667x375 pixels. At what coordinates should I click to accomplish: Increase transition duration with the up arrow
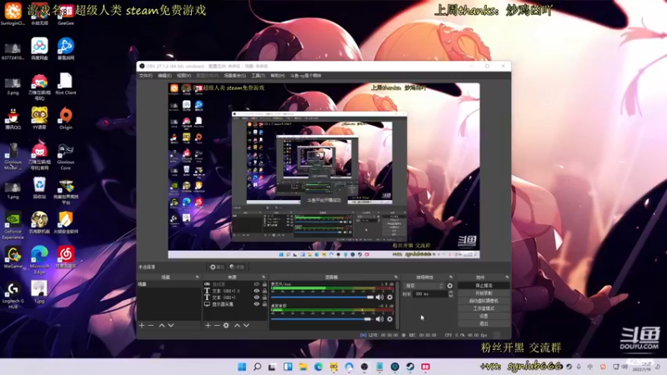450,292
